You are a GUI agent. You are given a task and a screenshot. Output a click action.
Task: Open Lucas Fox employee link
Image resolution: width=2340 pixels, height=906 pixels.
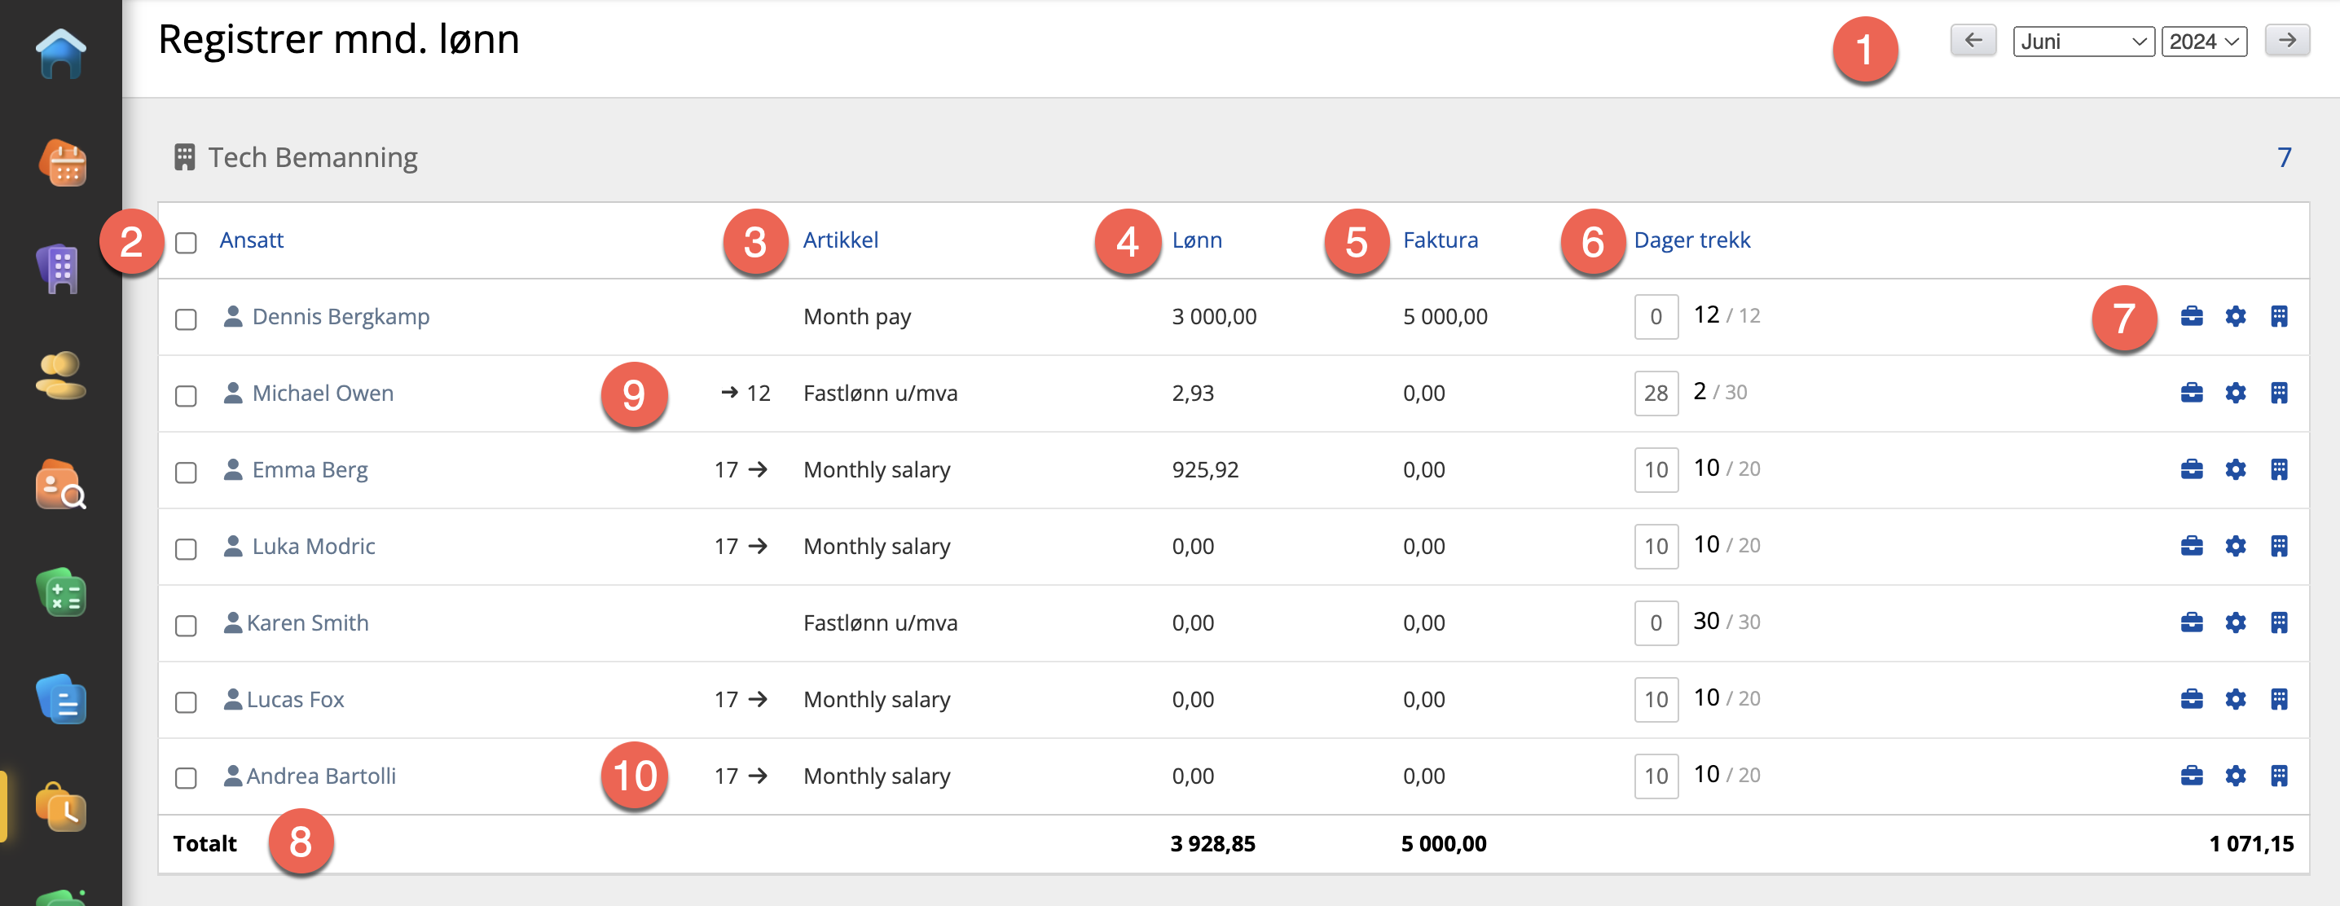tap(294, 699)
